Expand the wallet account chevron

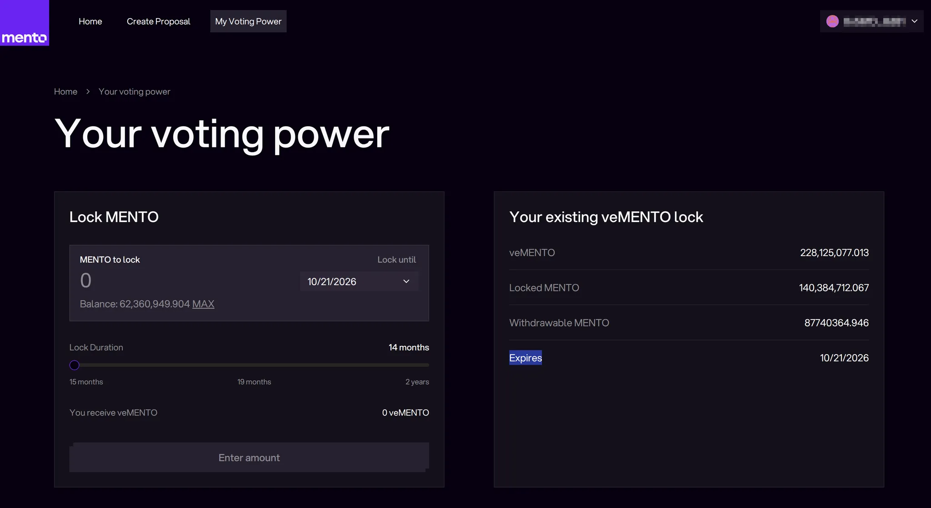[914, 21]
